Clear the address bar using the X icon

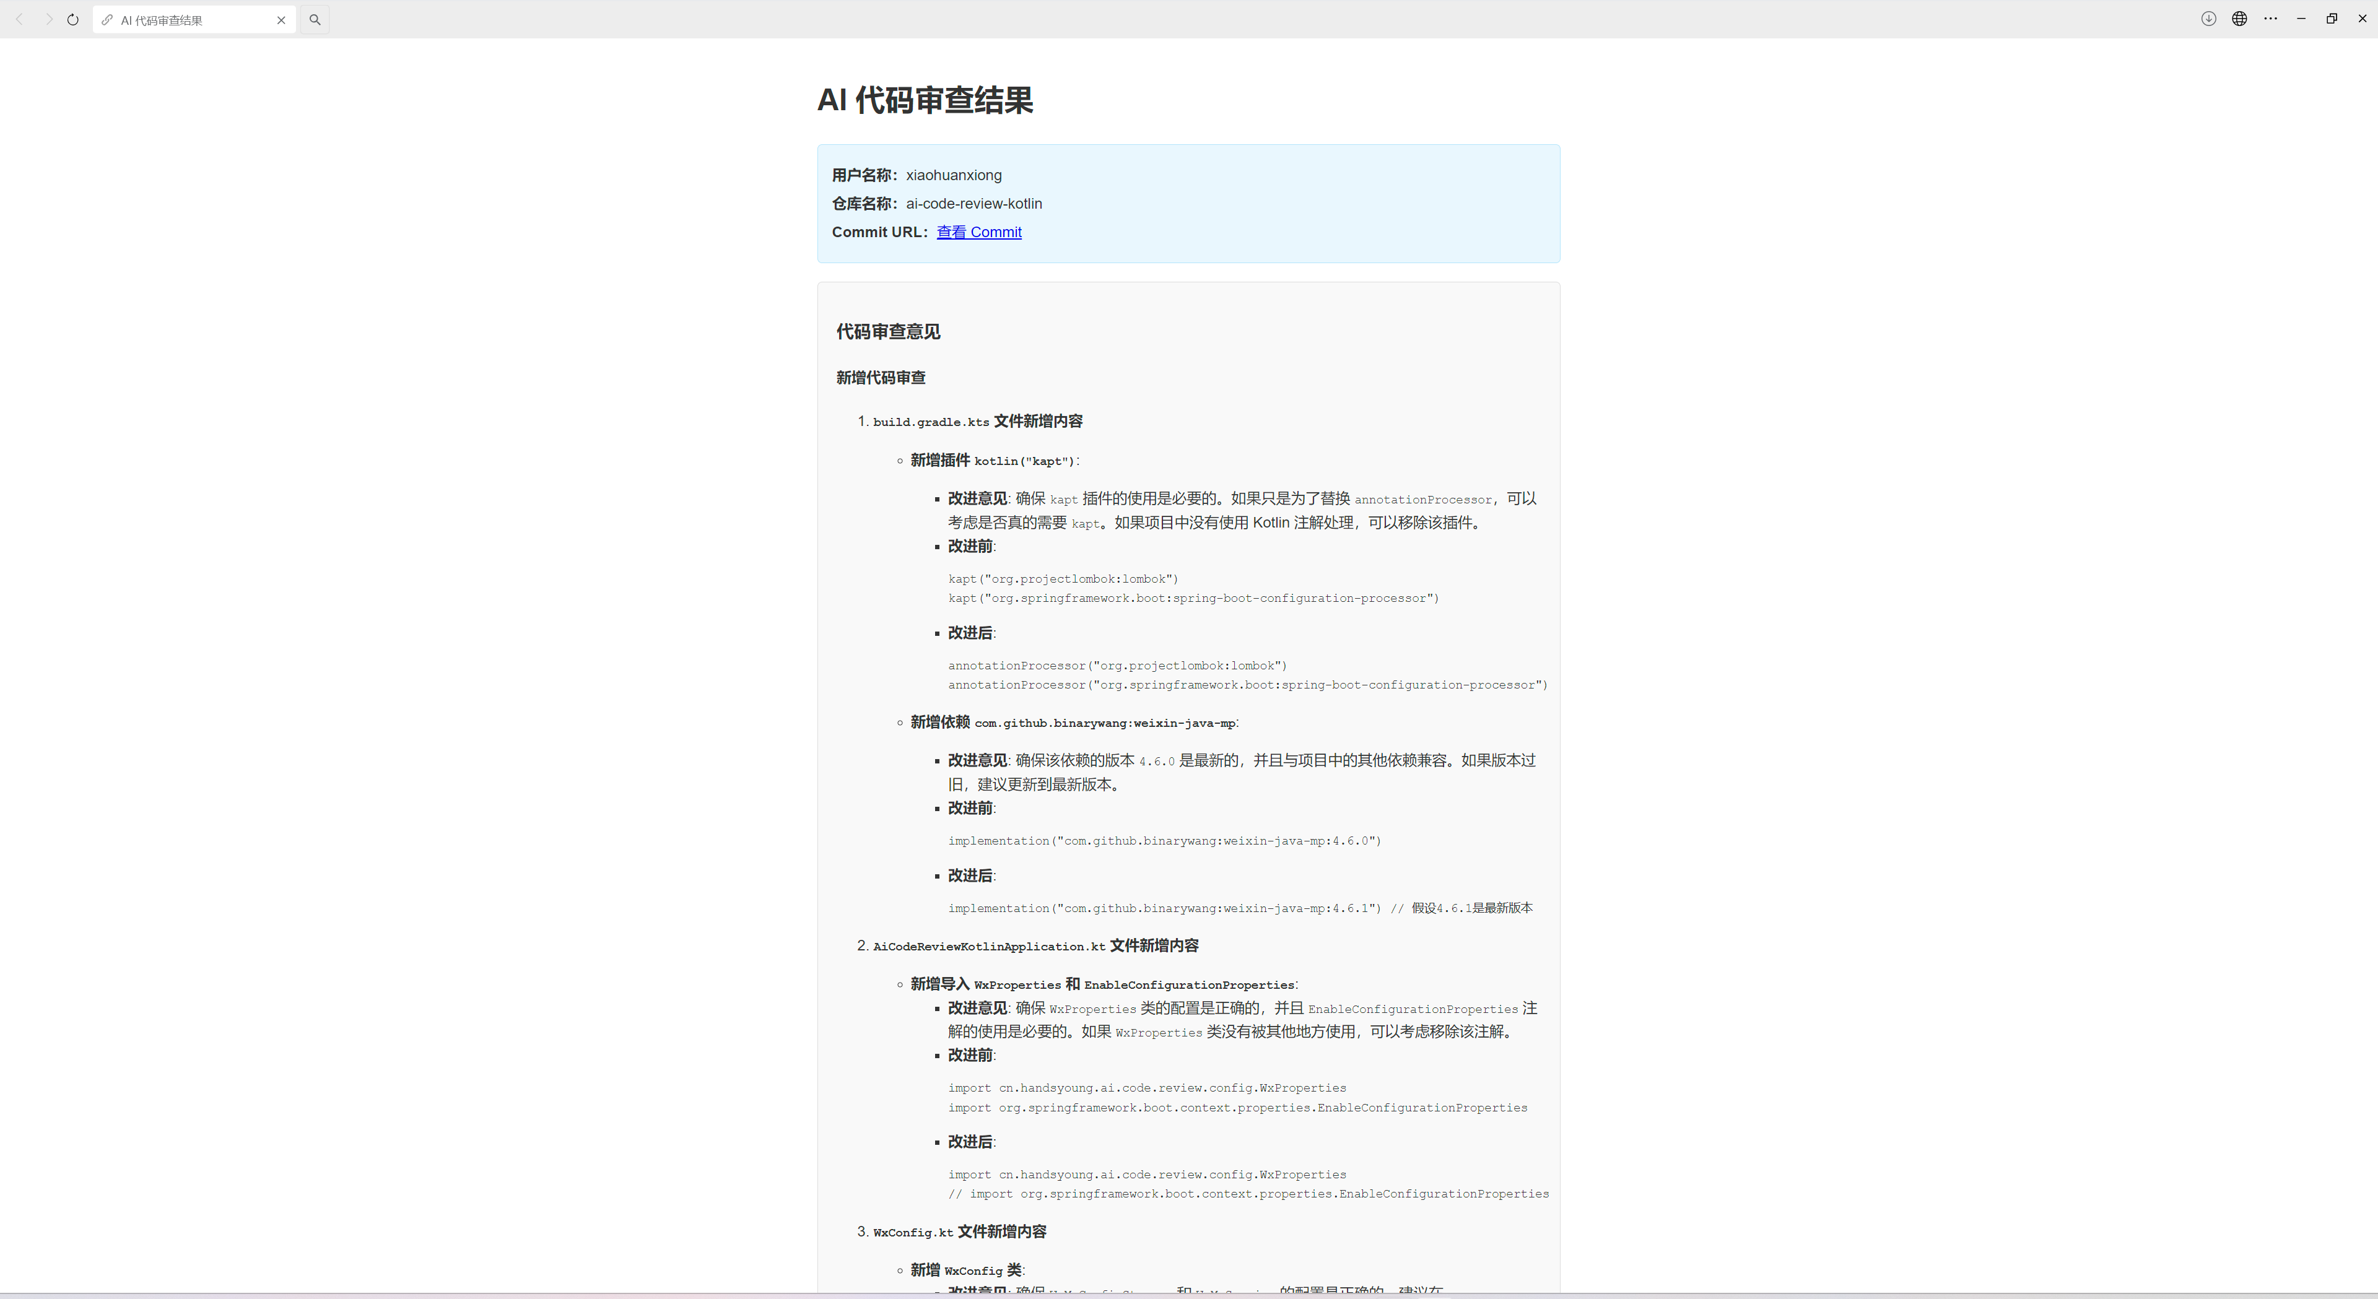[x=282, y=19]
